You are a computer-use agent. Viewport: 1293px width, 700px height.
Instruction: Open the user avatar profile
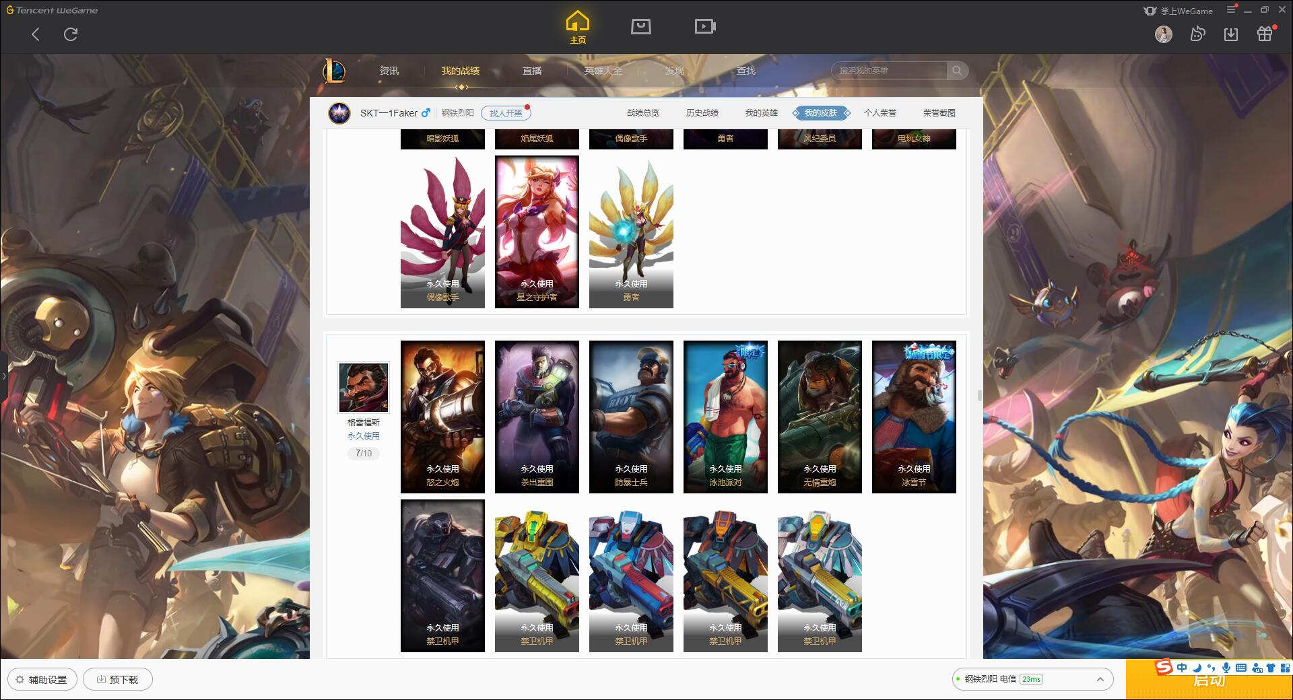(1164, 34)
